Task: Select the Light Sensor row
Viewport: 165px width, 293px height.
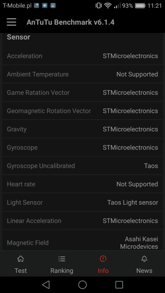Action: (x=82, y=202)
